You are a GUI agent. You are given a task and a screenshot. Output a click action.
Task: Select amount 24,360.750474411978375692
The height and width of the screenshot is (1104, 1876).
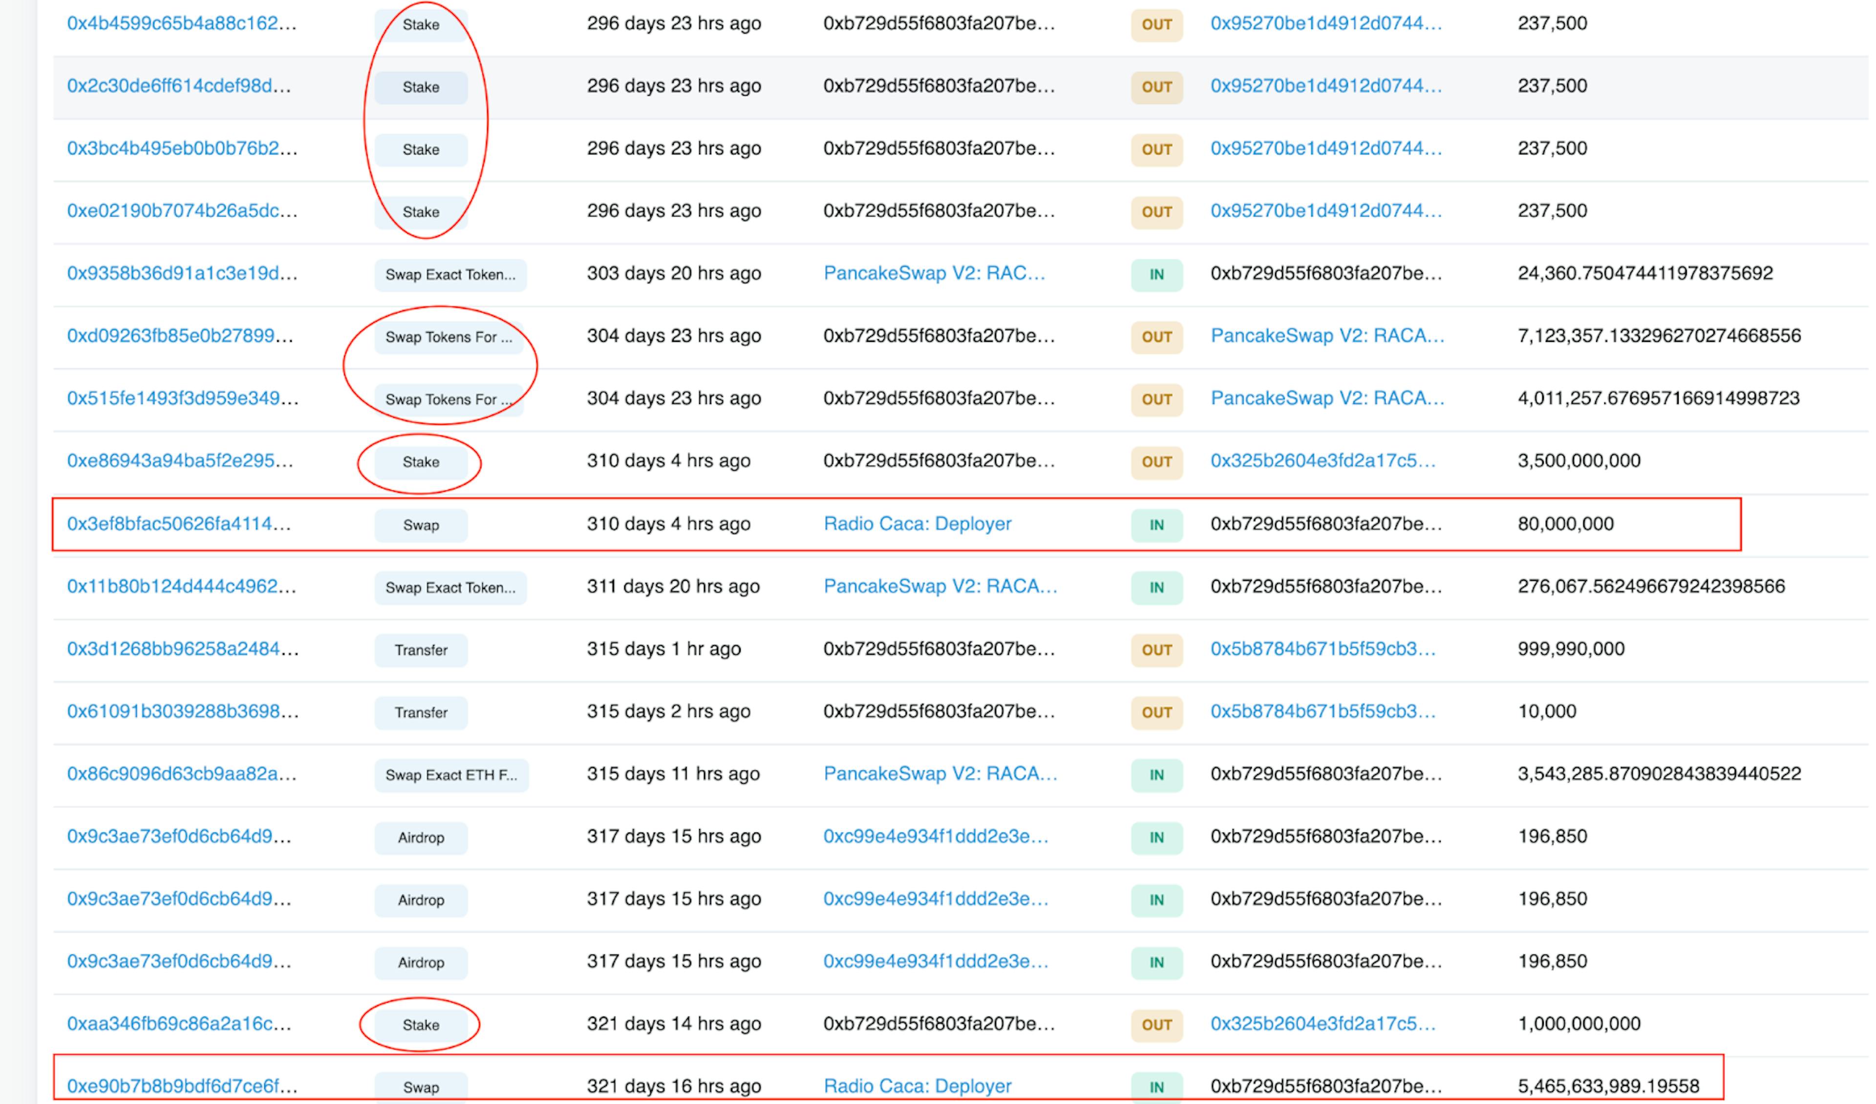(x=1645, y=274)
